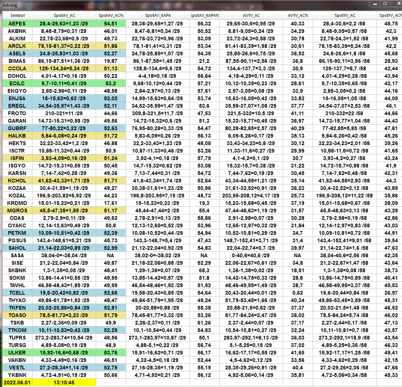
Task: Select the FROTO symbol cell
Action: point(17,113)
